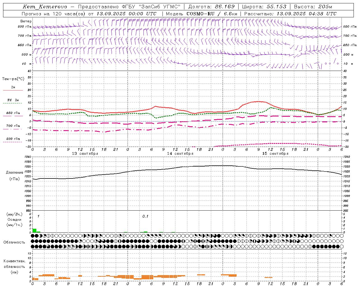Click the right-side 500 гПа wind level label
358x286 pixels.
(350, 27)
